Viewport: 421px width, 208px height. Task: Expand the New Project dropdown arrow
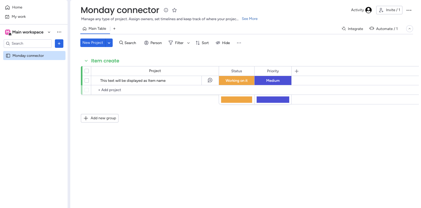click(109, 43)
